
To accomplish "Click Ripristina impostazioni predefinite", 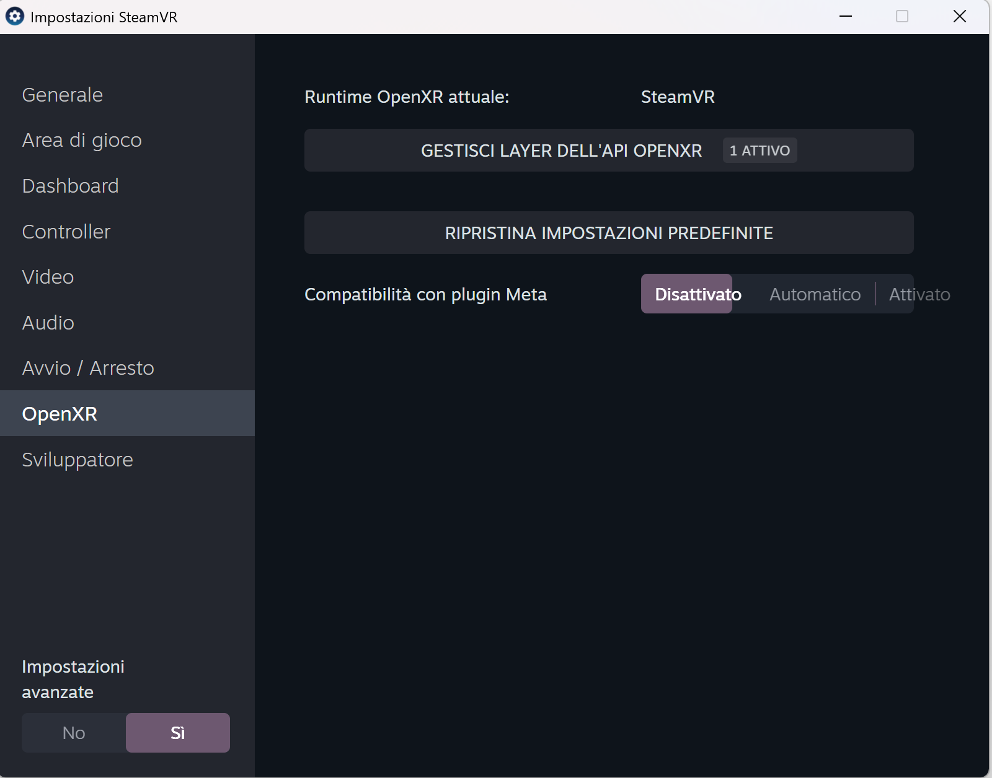I will (609, 233).
